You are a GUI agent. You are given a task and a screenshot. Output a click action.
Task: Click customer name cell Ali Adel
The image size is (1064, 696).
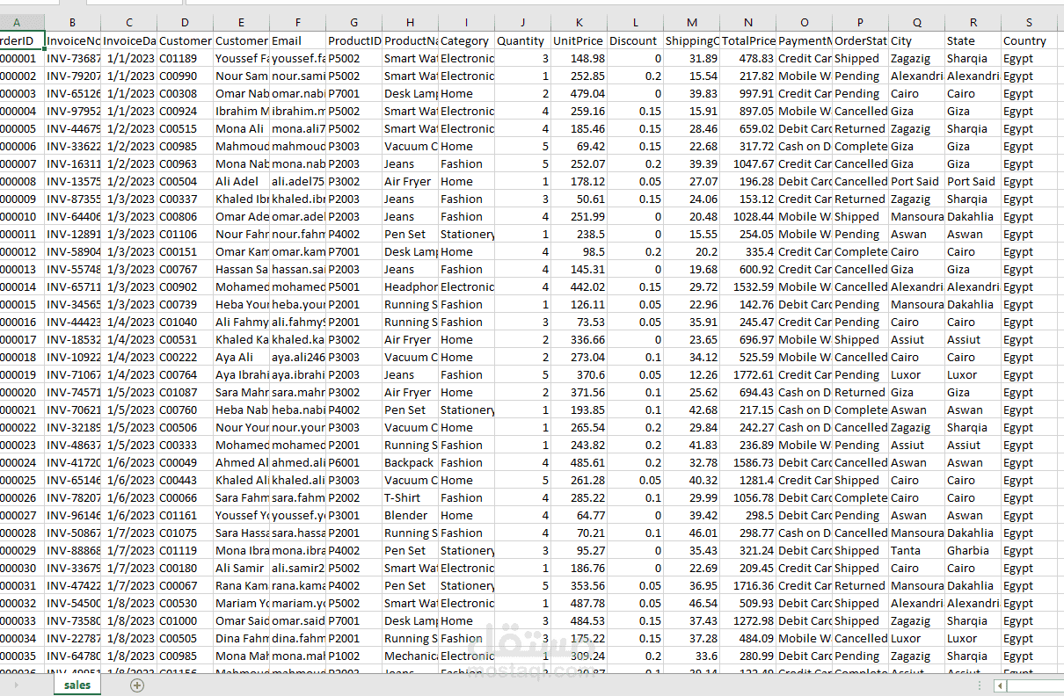241,181
